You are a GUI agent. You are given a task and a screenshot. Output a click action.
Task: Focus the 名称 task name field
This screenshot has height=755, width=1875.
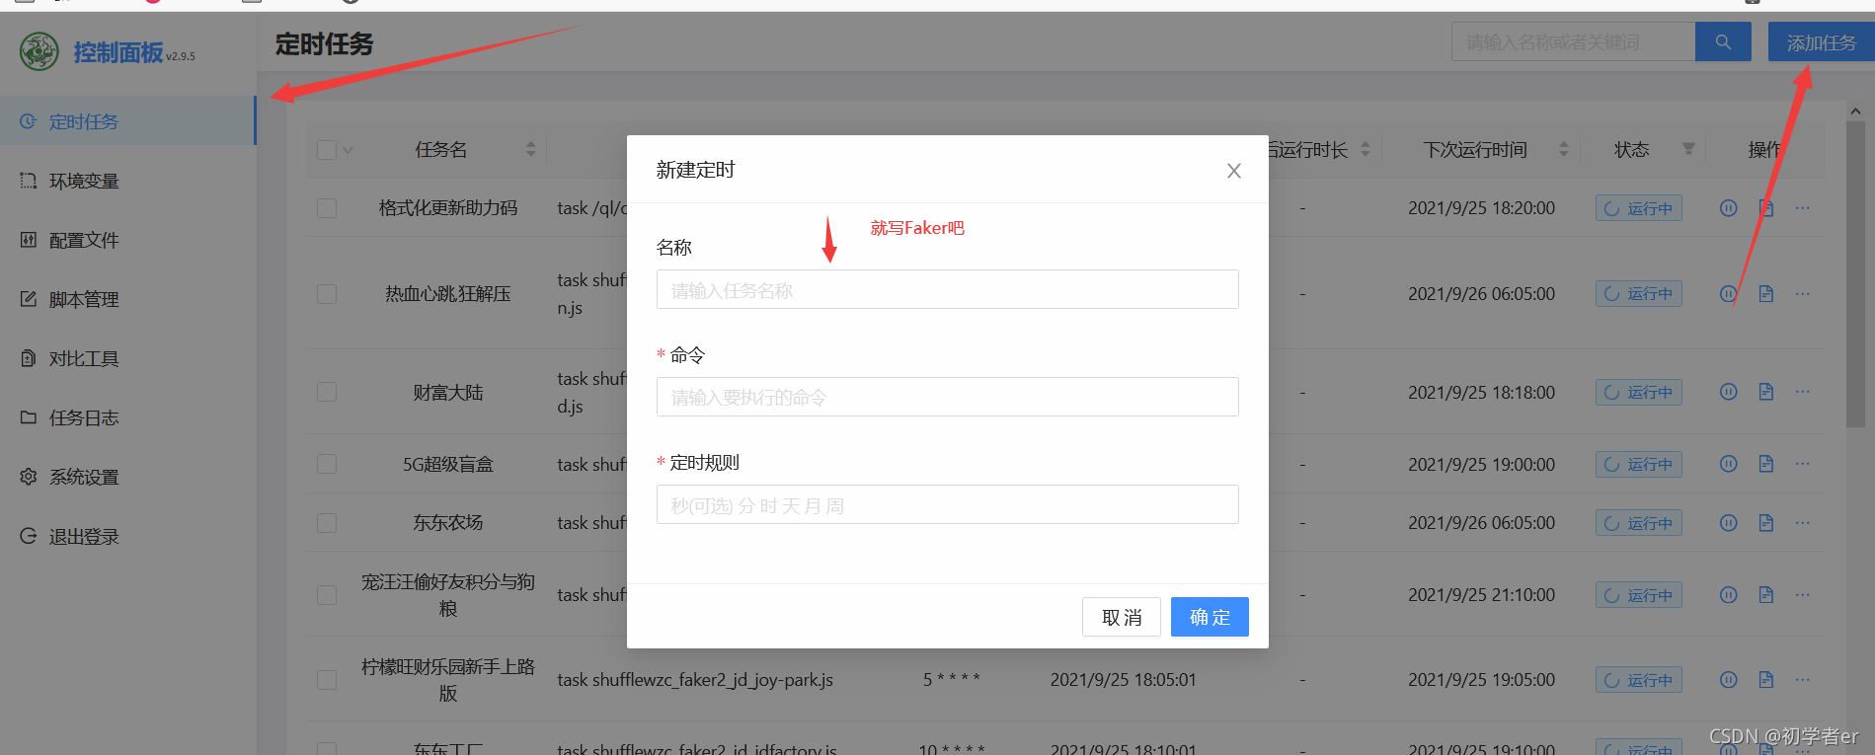[948, 289]
